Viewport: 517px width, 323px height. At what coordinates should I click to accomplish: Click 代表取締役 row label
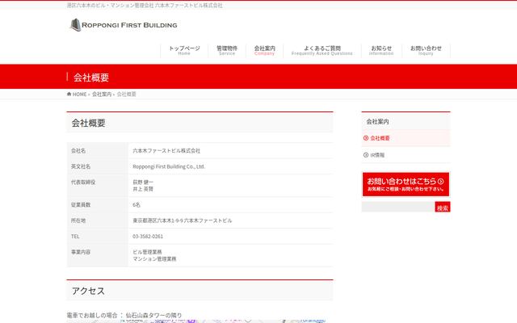pyautogui.click(x=83, y=182)
